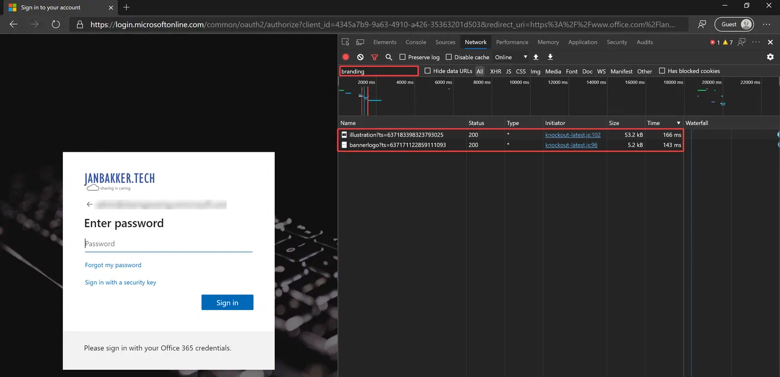Viewport: 780px width, 377px height.
Task: Click the back arrow beside the account email
Action: coord(90,205)
